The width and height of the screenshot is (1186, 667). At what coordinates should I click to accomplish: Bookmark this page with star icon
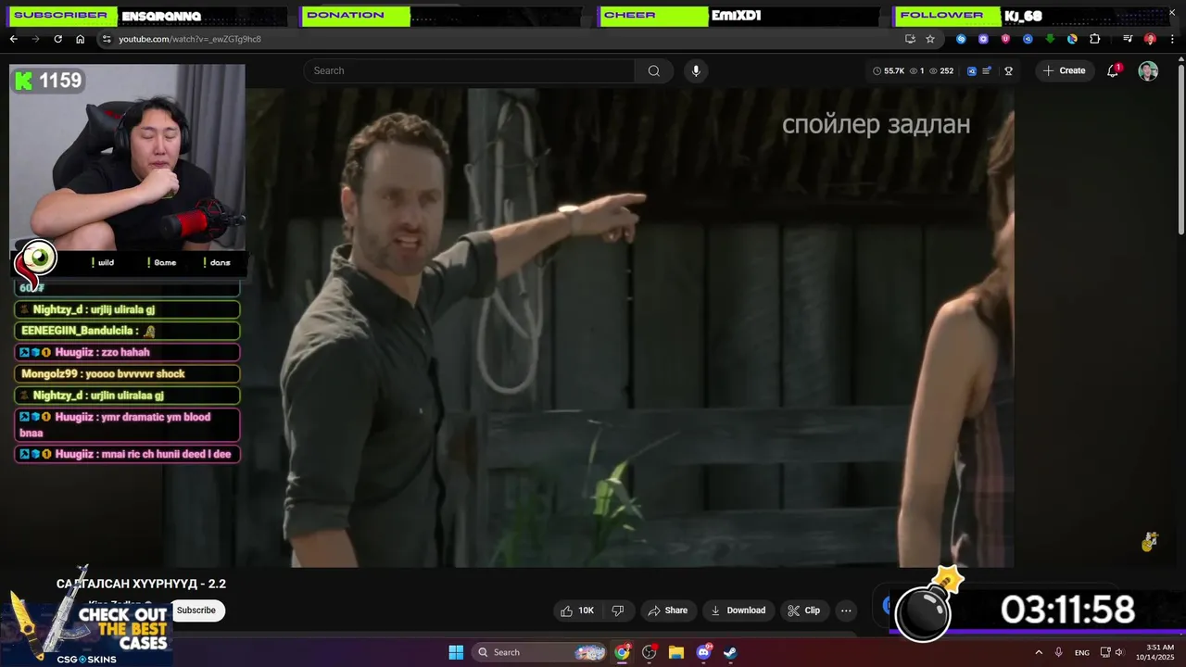click(x=930, y=39)
